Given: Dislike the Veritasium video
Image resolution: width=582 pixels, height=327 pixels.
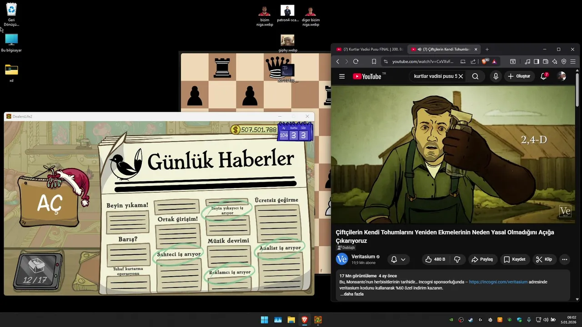Looking at the screenshot, I should pyautogui.click(x=457, y=259).
